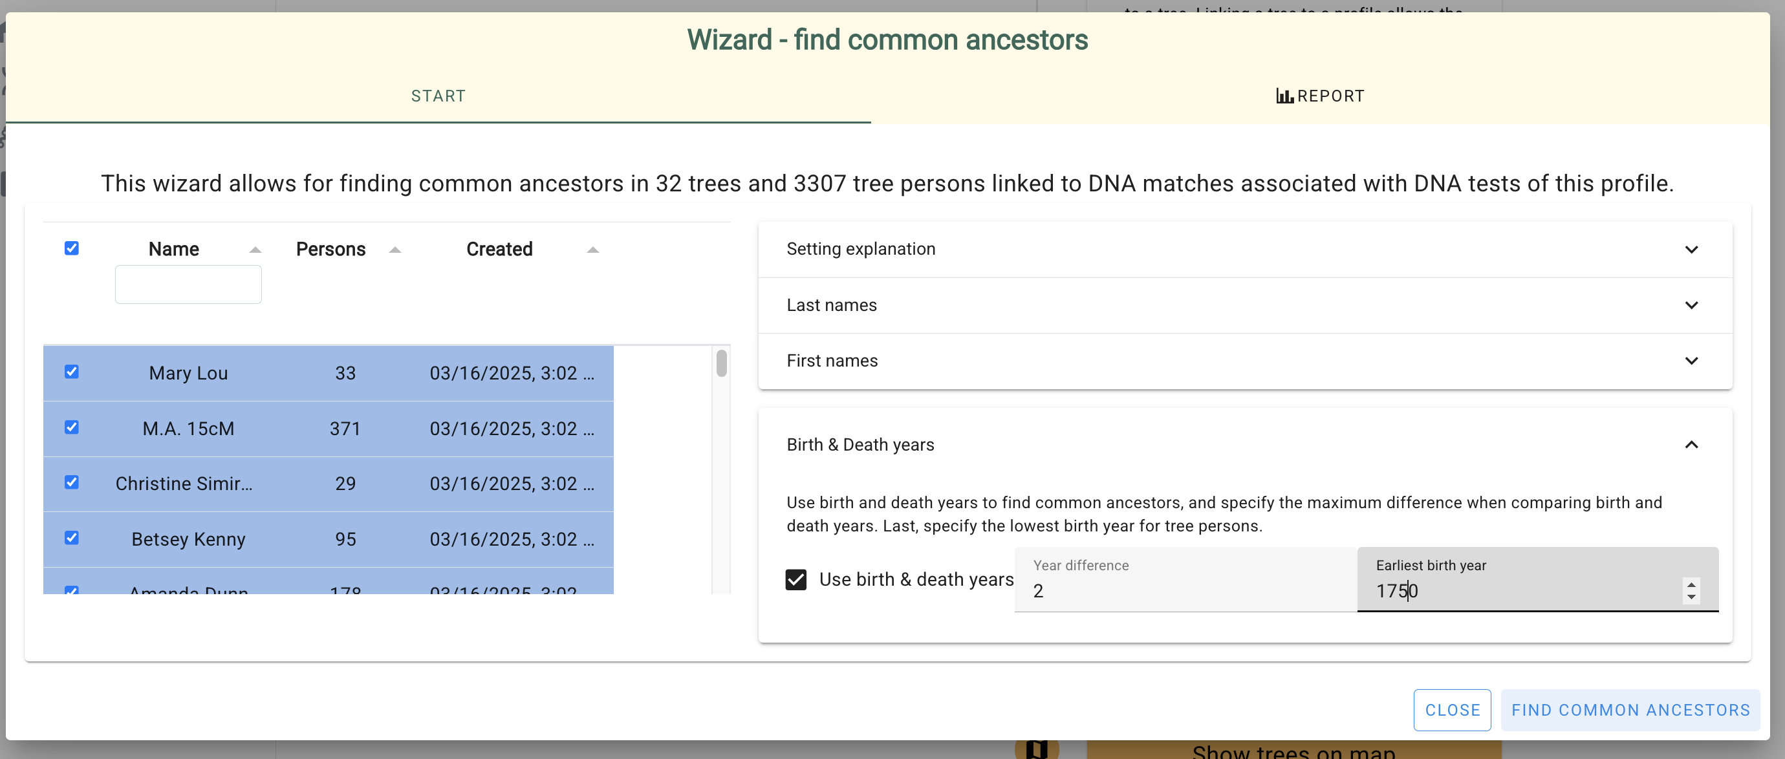Image resolution: width=1785 pixels, height=759 pixels.
Task: Uncheck the Mary Lou tree
Action: click(72, 372)
